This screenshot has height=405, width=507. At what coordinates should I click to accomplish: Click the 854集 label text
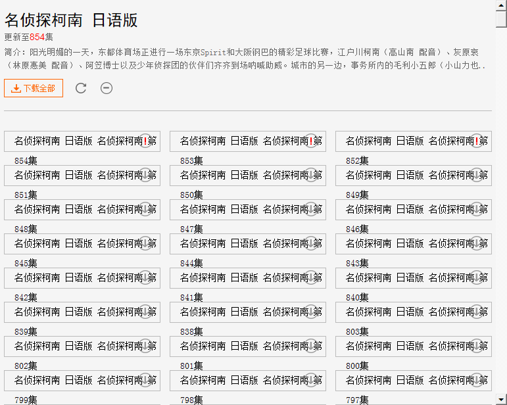point(26,160)
